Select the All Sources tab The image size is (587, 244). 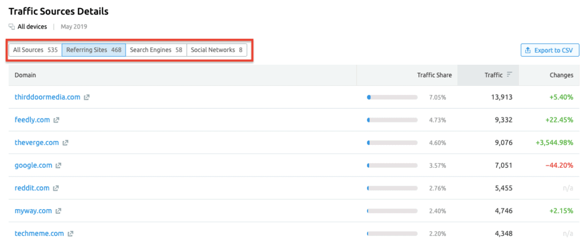point(35,50)
